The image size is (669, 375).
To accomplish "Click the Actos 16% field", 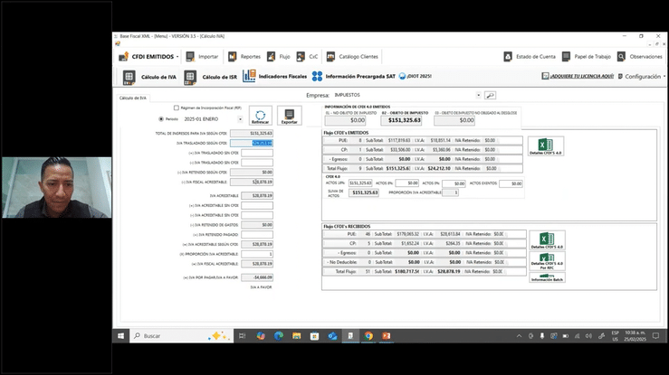I will pos(360,183).
